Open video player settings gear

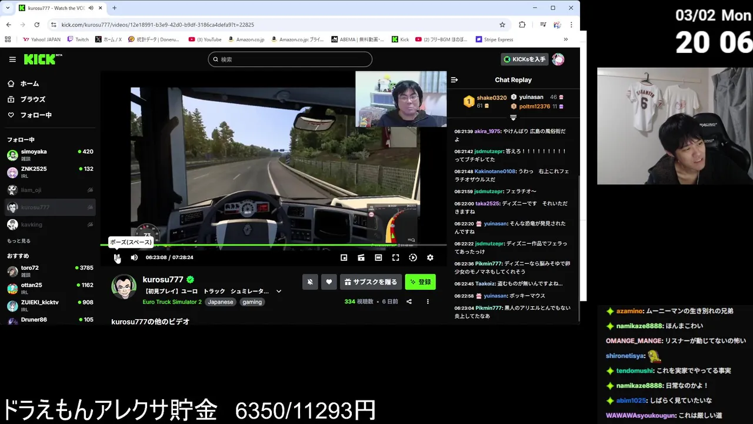[430, 257]
